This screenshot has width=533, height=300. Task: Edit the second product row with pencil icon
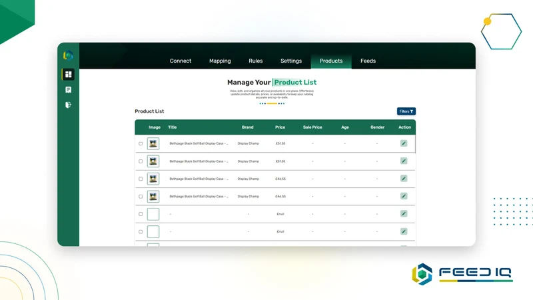click(x=404, y=161)
